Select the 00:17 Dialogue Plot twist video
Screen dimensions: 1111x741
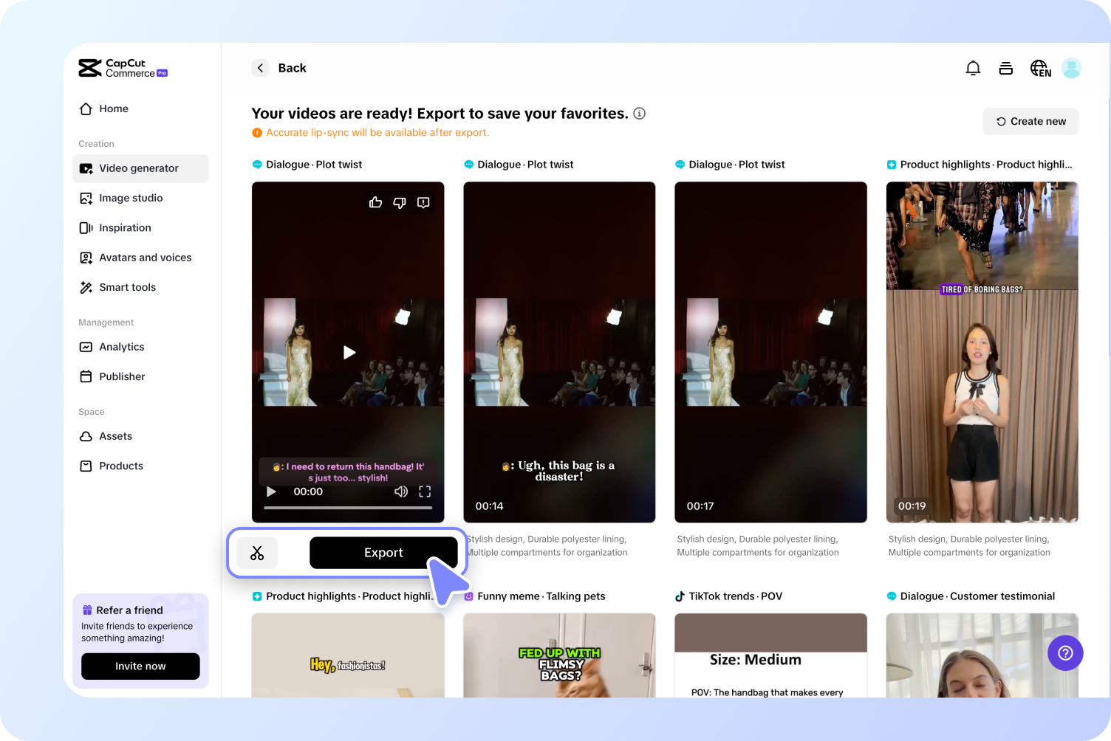pyautogui.click(x=770, y=352)
